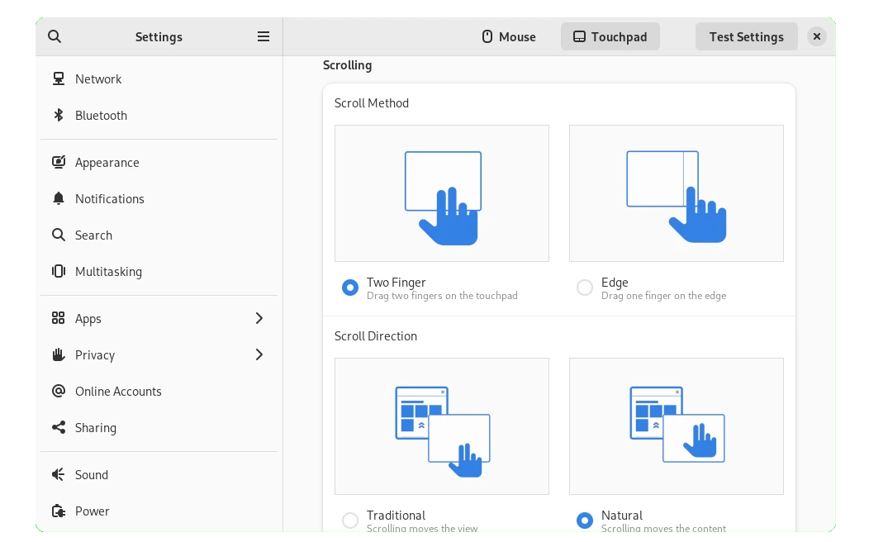Click the Notifications bell icon
Screen dimensions: 869x542
pyautogui.click(x=59, y=199)
